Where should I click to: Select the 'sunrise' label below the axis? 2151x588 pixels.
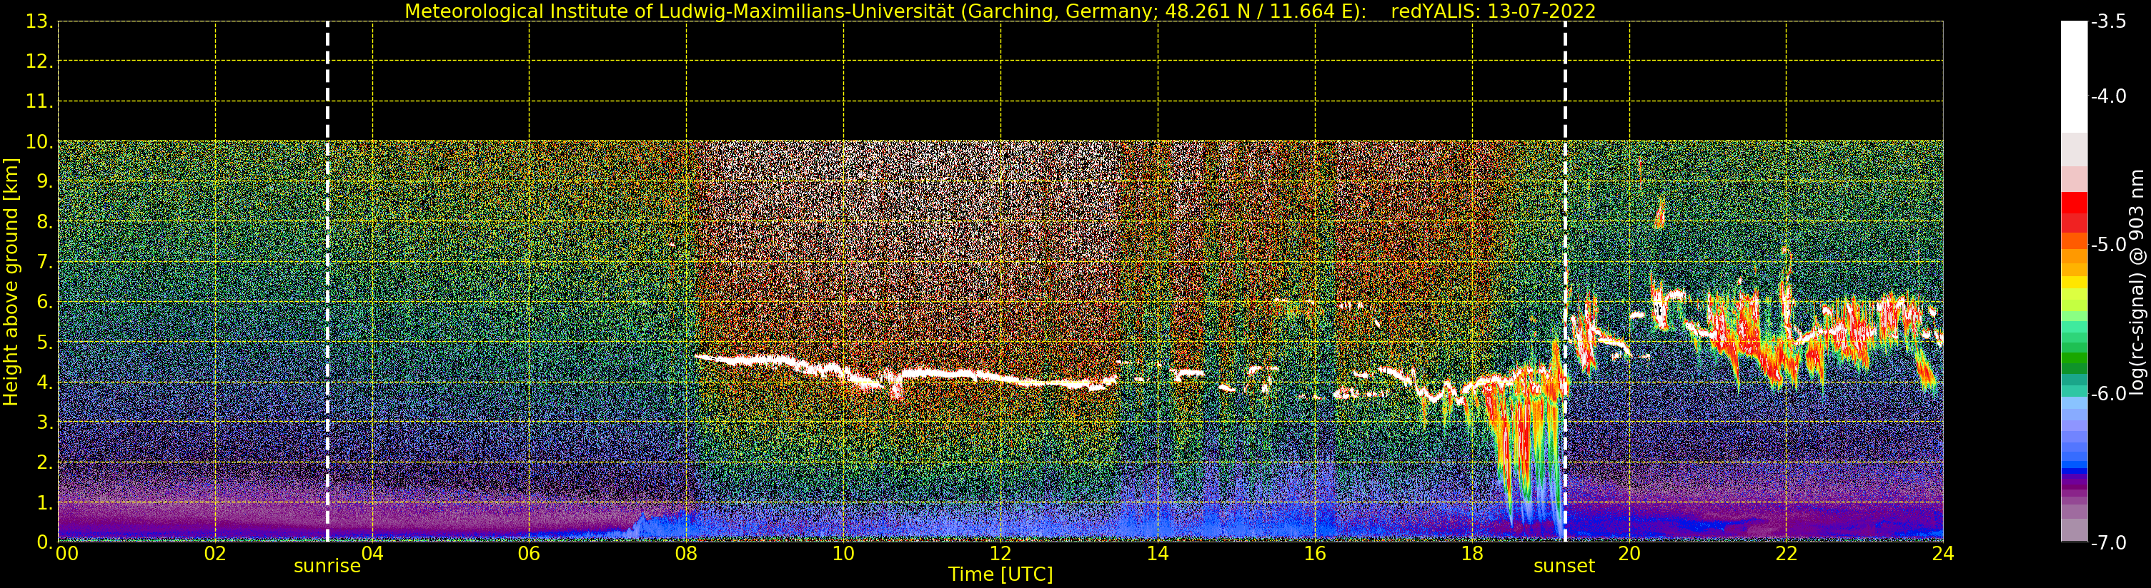pyautogui.click(x=327, y=567)
